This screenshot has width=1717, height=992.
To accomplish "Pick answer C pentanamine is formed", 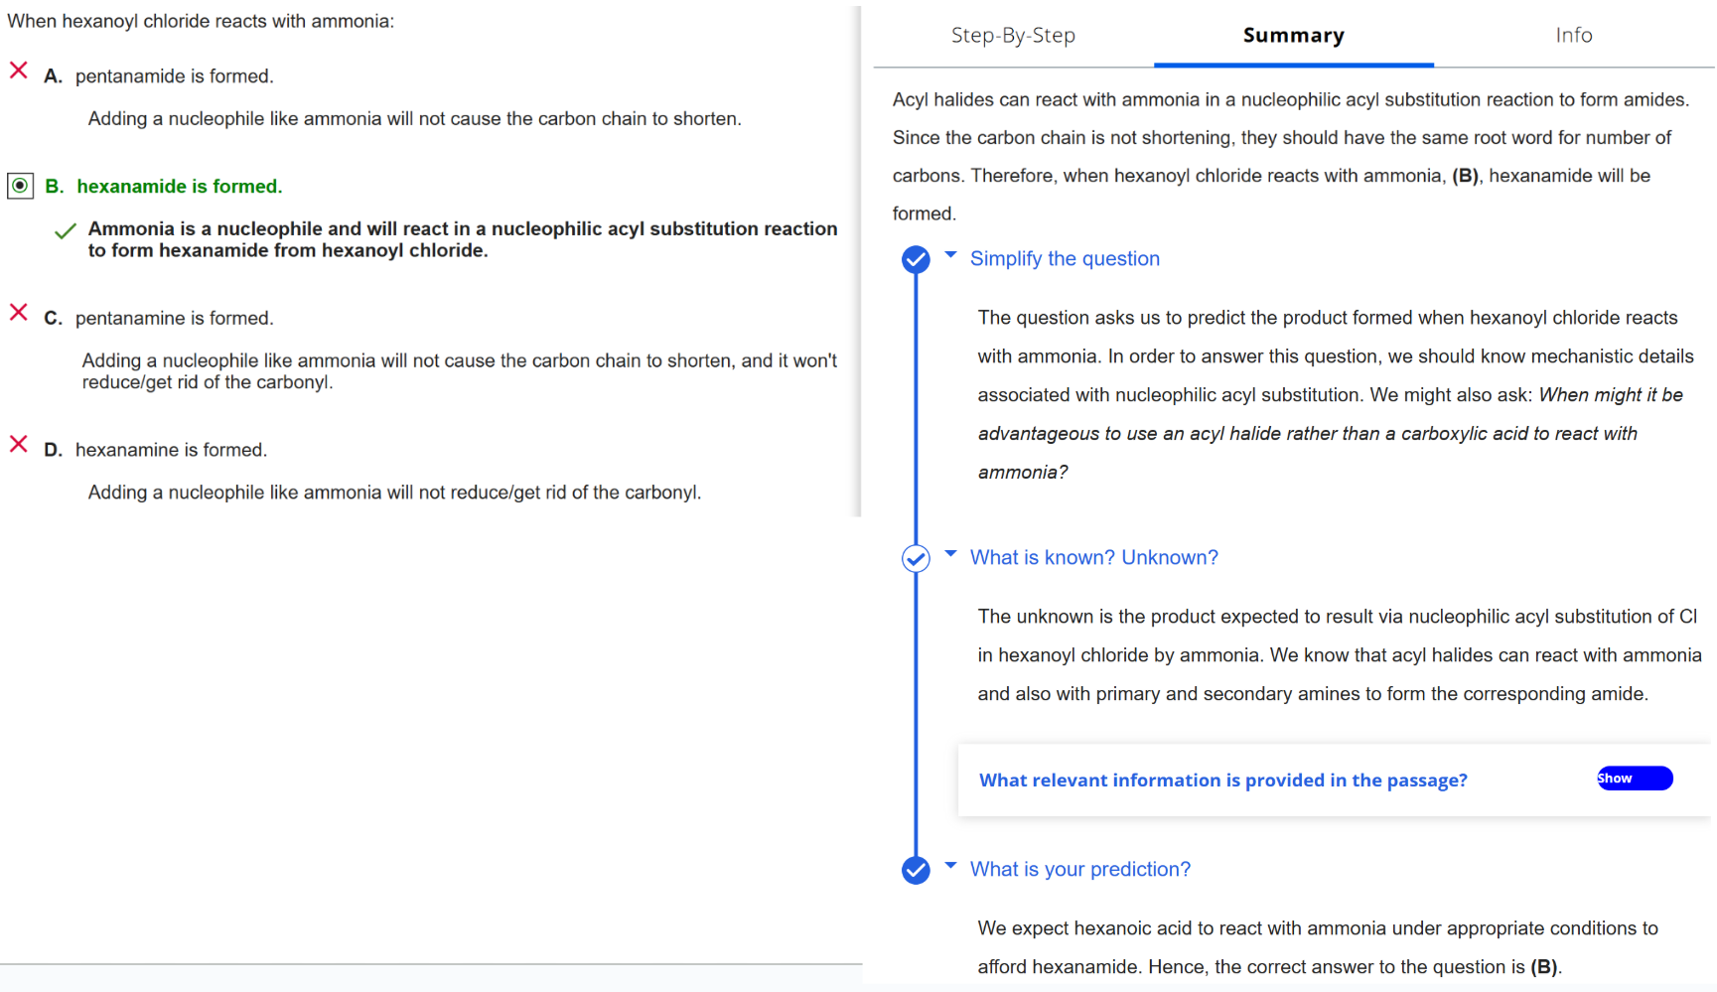I will pyautogui.click(x=174, y=319).
